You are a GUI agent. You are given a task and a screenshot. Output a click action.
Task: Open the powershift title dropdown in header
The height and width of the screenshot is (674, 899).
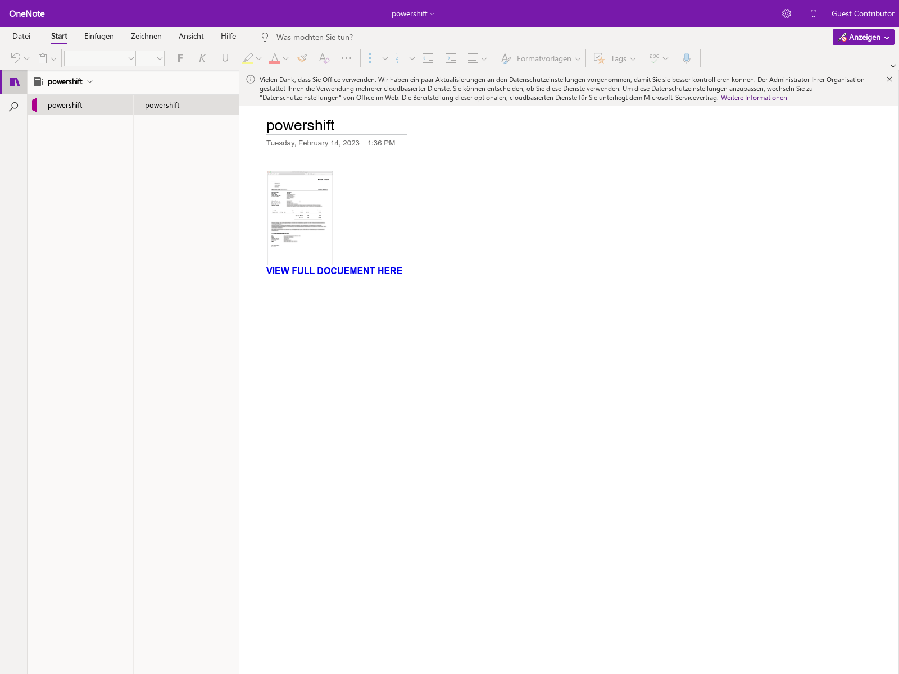click(x=413, y=13)
